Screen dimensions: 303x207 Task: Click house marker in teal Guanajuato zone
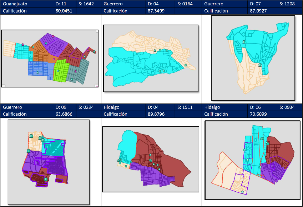click(71, 79)
